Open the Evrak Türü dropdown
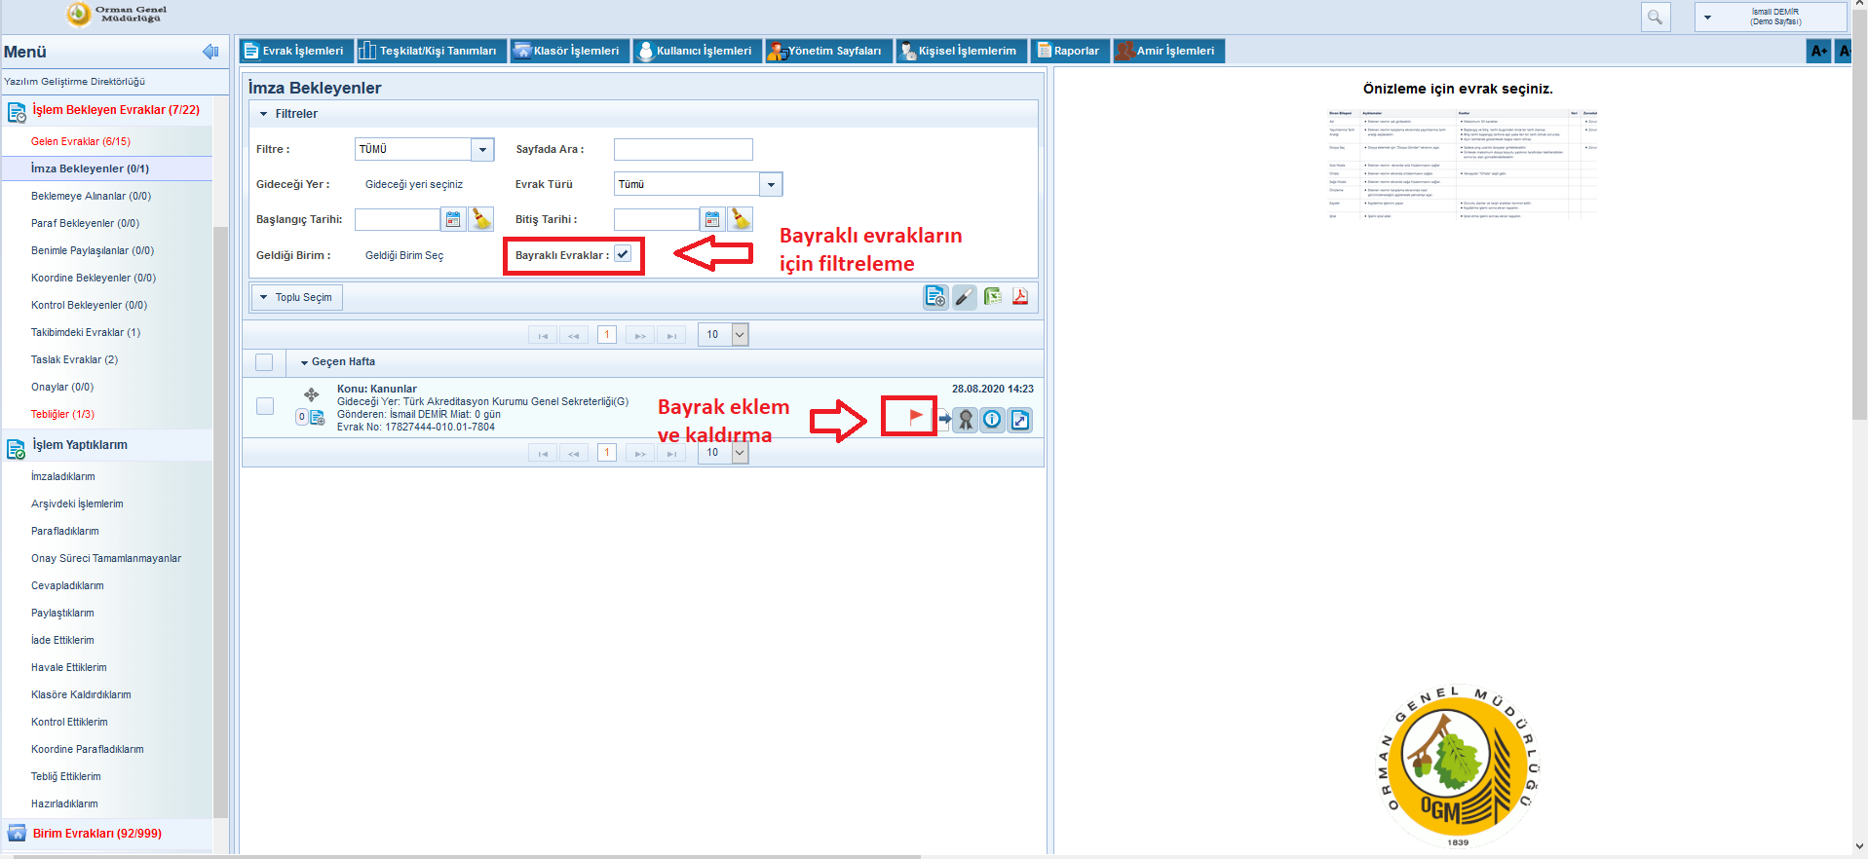The height and width of the screenshot is (859, 1868). tap(771, 184)
